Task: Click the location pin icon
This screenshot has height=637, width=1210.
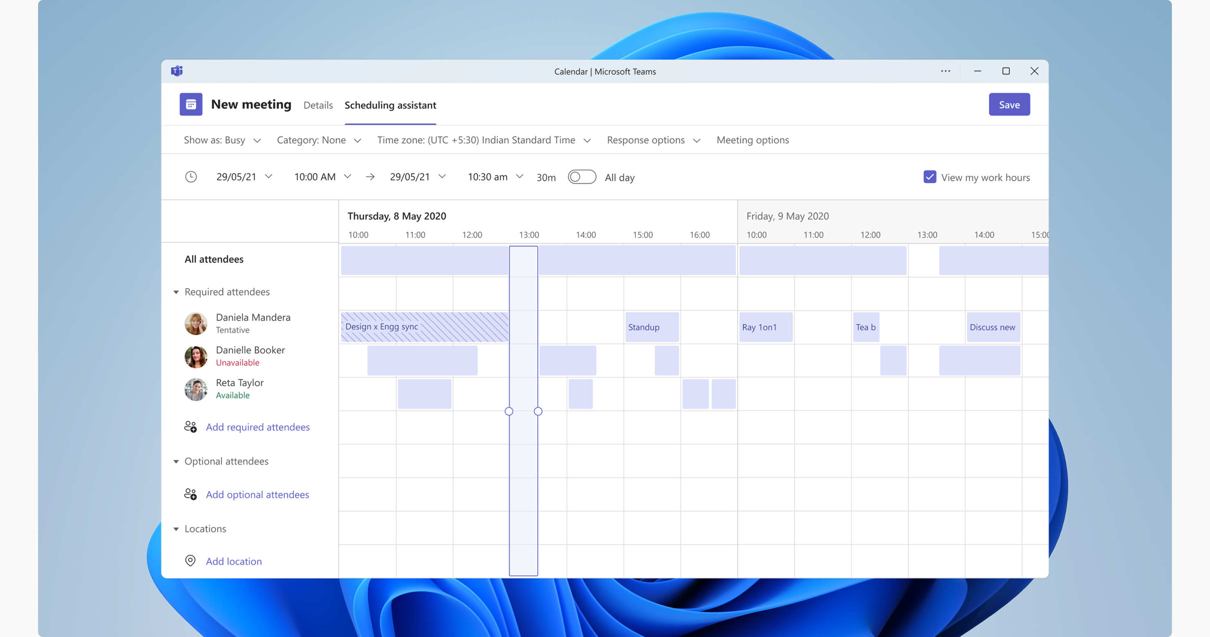Action: [190, 560]
